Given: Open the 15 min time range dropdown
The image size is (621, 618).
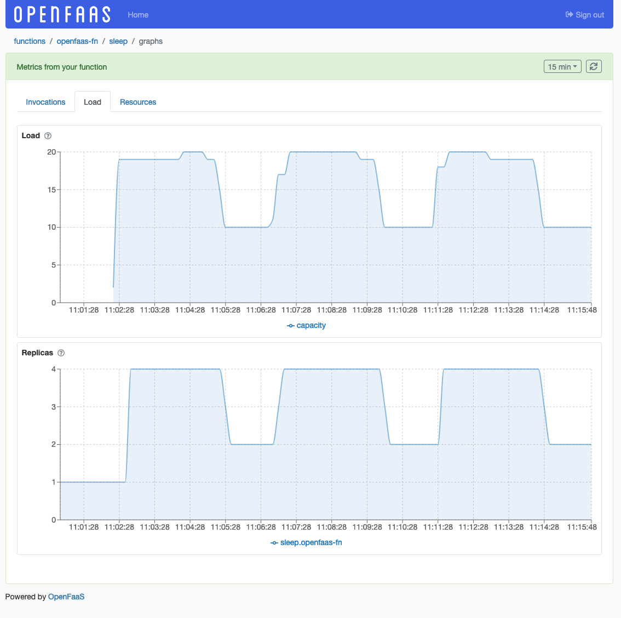Looking at the screenshot, I should (562, 66).
